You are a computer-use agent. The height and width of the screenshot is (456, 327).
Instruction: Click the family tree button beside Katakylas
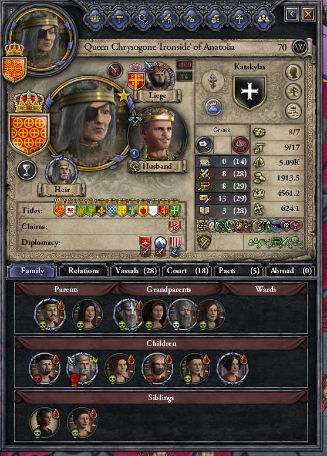tap(293, 92)
